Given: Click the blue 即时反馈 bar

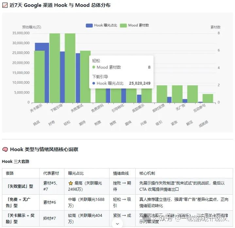Looking at the screenshot, I should coord(169,100).
